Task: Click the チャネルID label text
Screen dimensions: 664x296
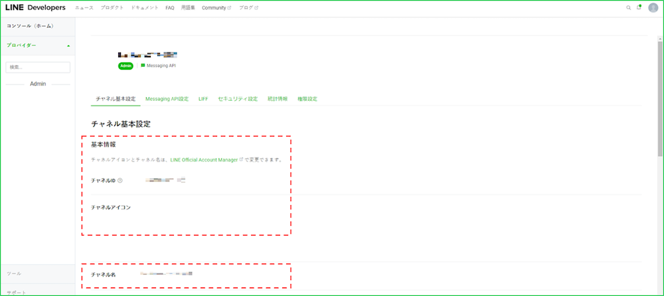Action: [x=104, y=181]
